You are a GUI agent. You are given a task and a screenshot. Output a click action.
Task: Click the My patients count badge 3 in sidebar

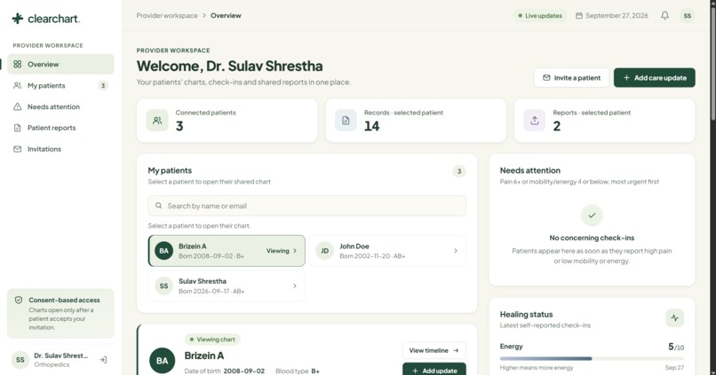(103, 85)
